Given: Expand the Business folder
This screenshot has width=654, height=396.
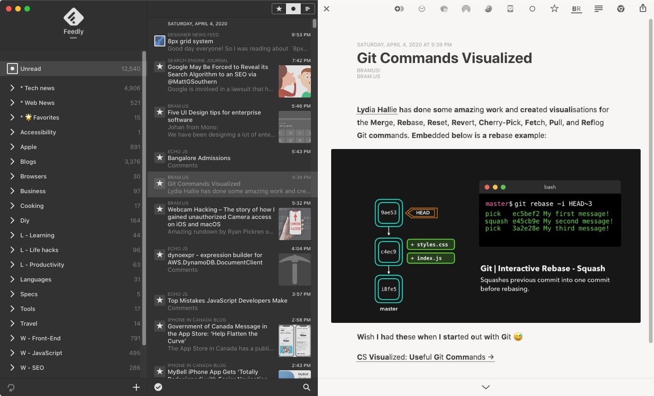Looking at the screenshot, I should 12,191.
